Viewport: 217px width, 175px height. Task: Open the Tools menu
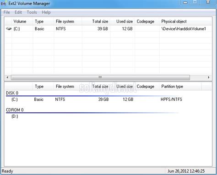click(32, 12)
